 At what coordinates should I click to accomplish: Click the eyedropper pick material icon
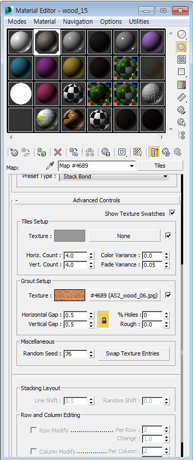click(x=50, y=166)
